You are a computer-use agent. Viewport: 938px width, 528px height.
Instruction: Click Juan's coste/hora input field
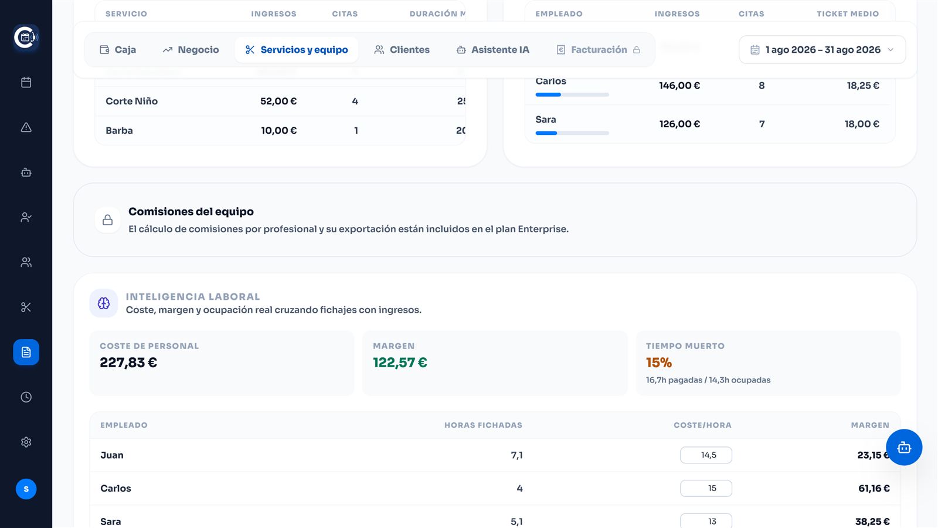point(706,455)
